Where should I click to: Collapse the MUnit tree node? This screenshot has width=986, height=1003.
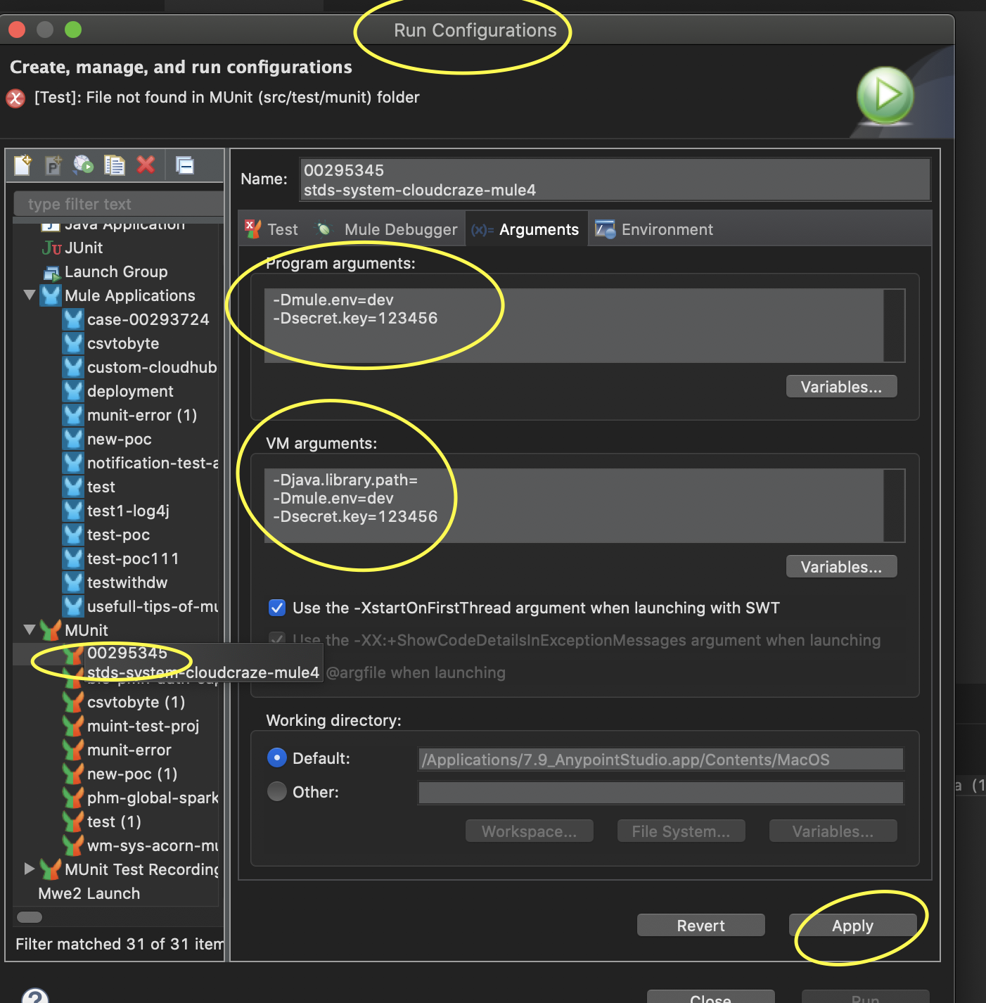pyautogui.click(x=30, y=630)
